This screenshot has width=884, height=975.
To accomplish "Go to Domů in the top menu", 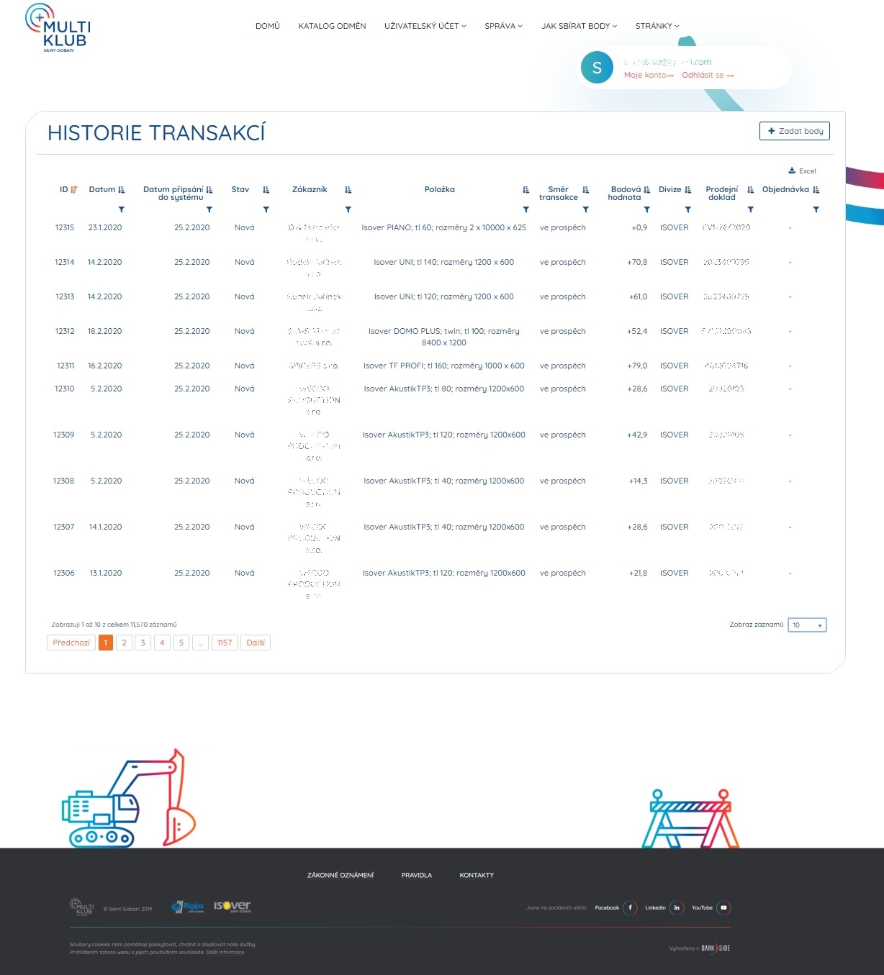I will pyautogui.click(x=267, y=26).
